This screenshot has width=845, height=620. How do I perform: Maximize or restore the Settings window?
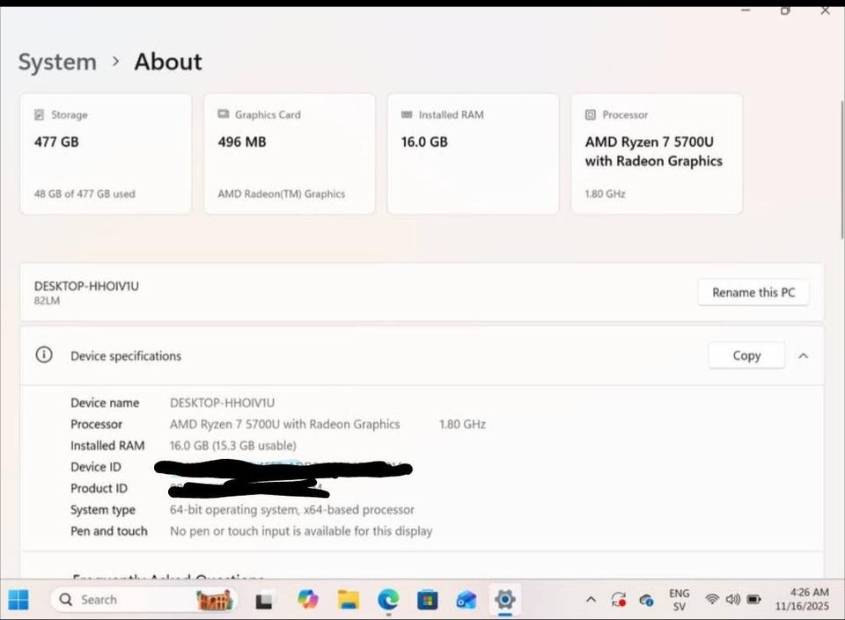click(785, 11)
